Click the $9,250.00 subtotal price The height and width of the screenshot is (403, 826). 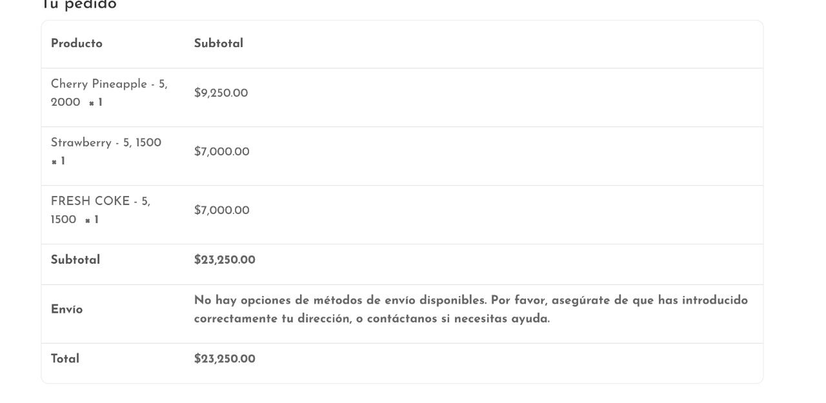pos(221,93)
